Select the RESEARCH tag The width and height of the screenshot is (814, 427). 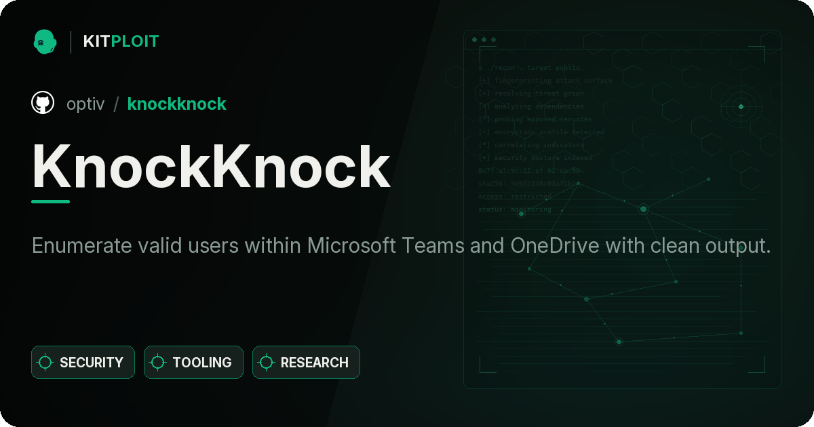[306, 363]
